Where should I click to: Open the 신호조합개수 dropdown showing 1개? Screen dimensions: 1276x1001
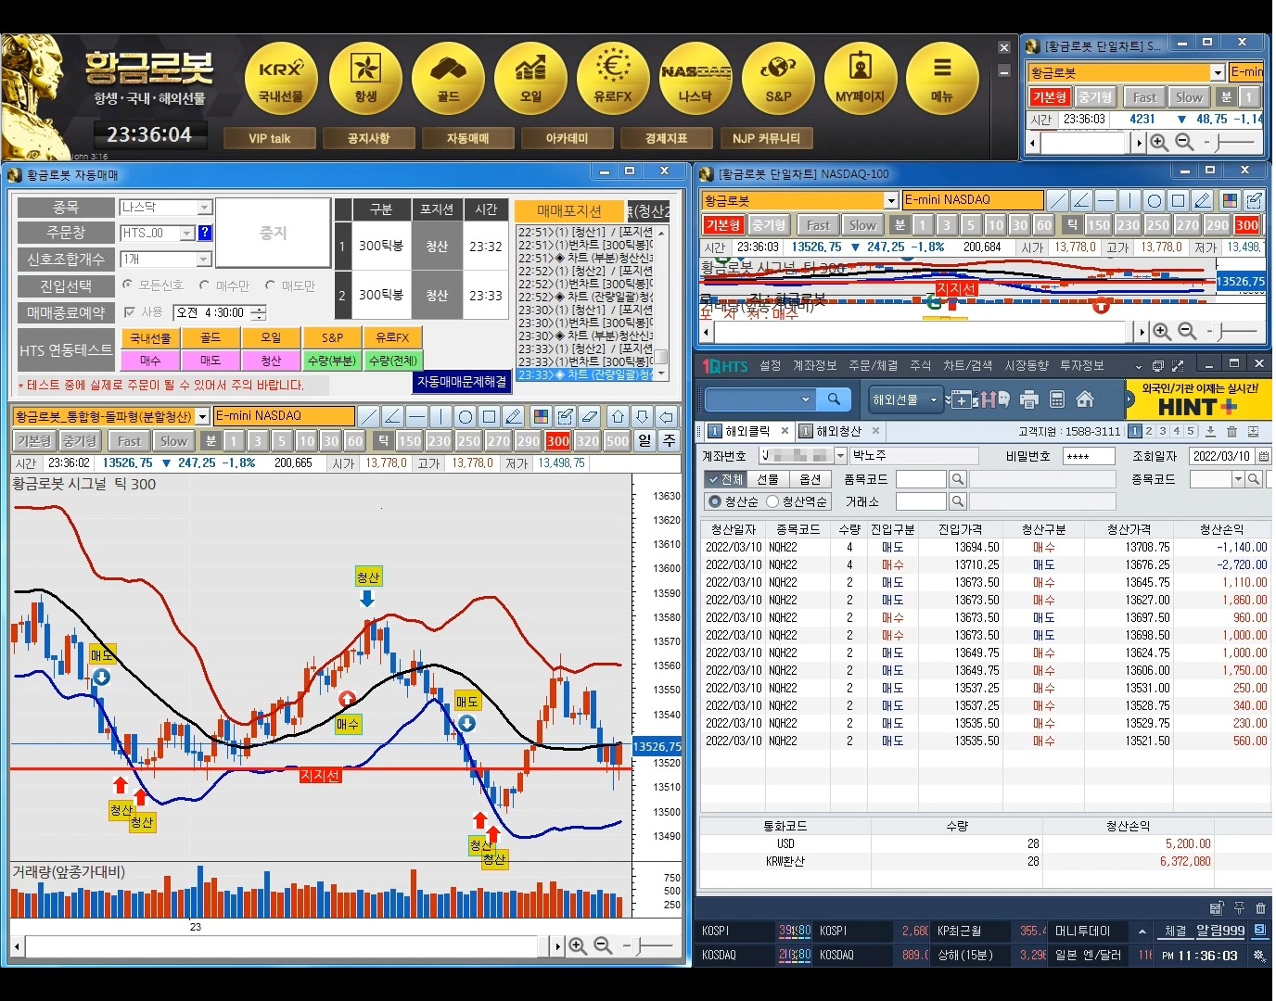204,259
